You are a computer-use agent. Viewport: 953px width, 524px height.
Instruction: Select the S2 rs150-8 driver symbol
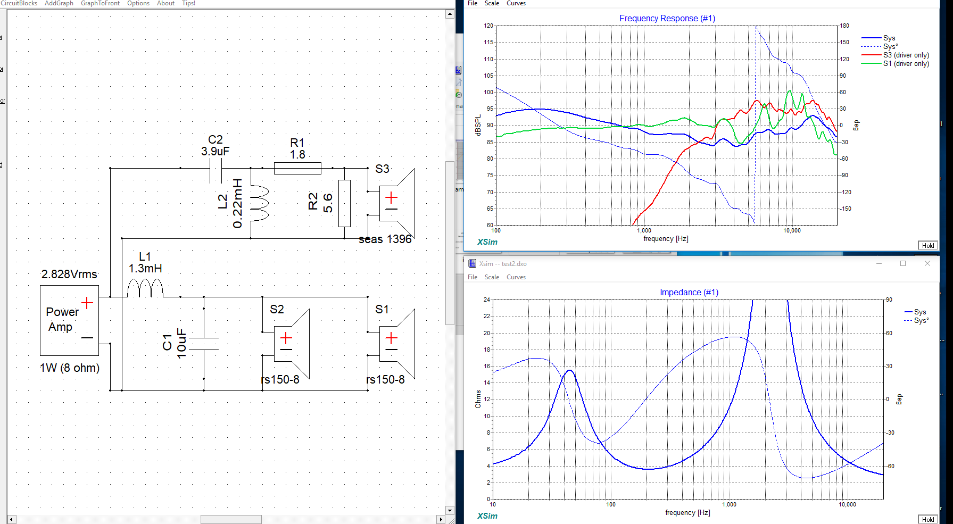[291, 344]
